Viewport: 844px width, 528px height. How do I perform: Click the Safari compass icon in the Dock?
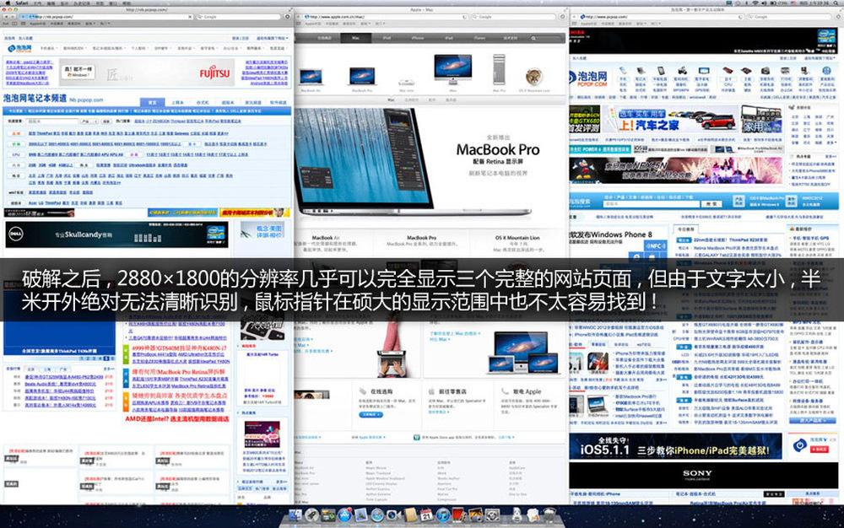pos(377,515)
